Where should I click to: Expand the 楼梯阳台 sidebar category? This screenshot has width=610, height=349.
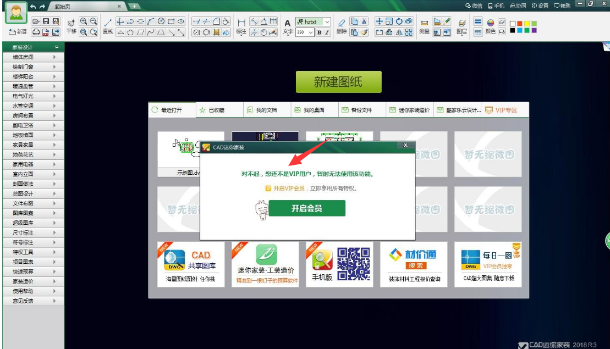tap(33, 76)
